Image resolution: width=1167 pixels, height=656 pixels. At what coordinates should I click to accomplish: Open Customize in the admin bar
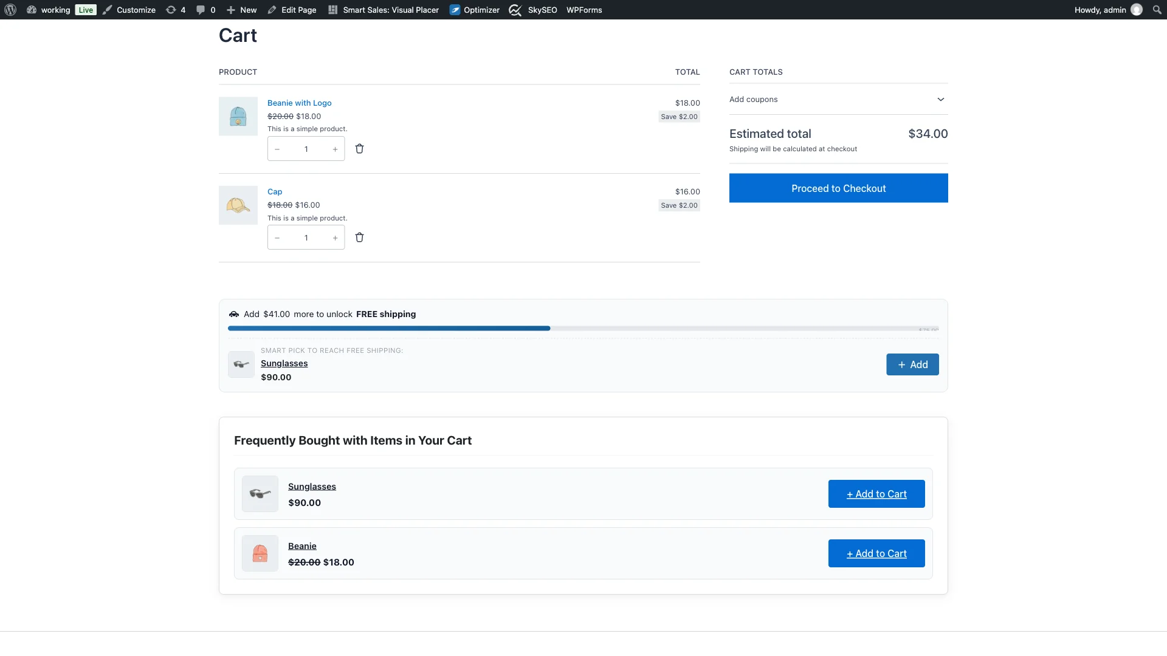pyautogui.click(x=129, y=10)
